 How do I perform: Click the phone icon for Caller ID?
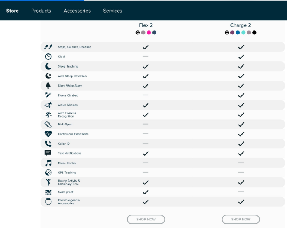(x=49, y=144)
